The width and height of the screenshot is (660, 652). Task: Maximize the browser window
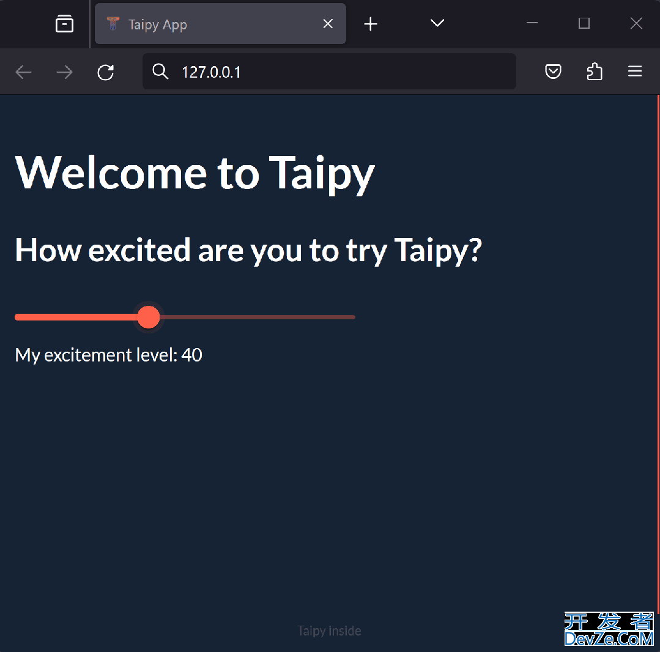[584, 23]
